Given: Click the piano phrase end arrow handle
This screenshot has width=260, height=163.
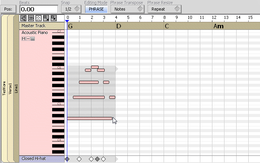Looking at the screenshot, I should pos(117,69).
